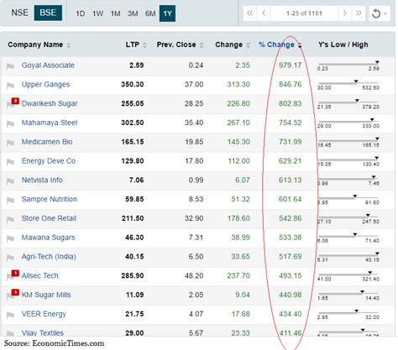Sort by % Change column arrows
The image size is (398, 350).
300,45
